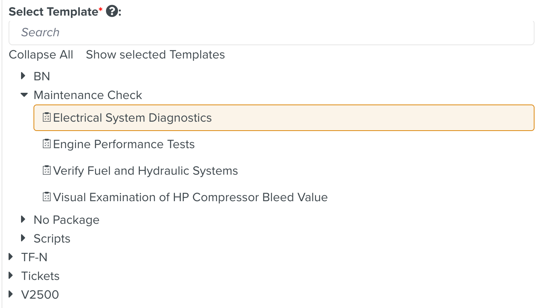Open Show selected Templates view
The width and height of the screenshot is (547, 308).
click(155, 55)
